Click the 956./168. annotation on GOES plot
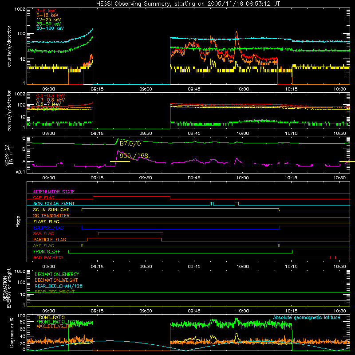Viewport: 355px width, 355px height. [x=135, y=156]
